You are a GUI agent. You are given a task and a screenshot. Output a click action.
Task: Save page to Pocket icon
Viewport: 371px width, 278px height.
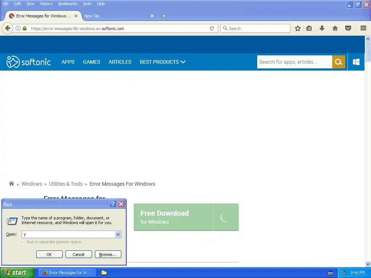tap(348, 28)
